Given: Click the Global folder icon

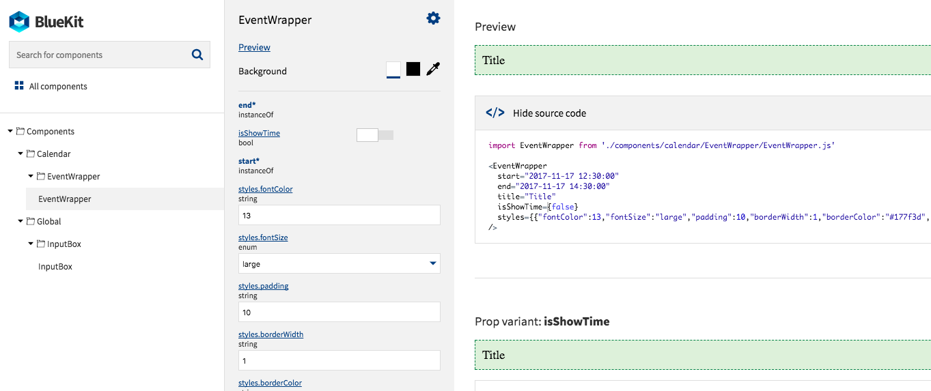Looking at the screenshot, I should click(31, 221).
